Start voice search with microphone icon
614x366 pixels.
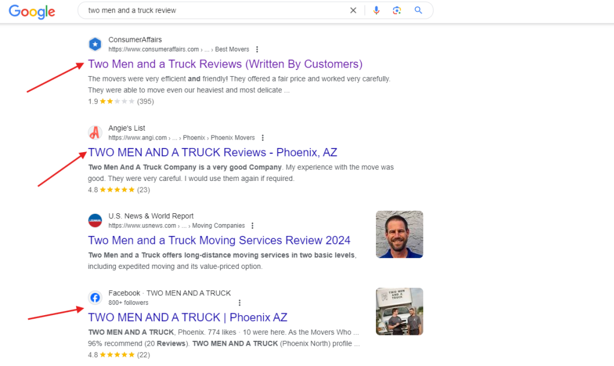(377, 10)
